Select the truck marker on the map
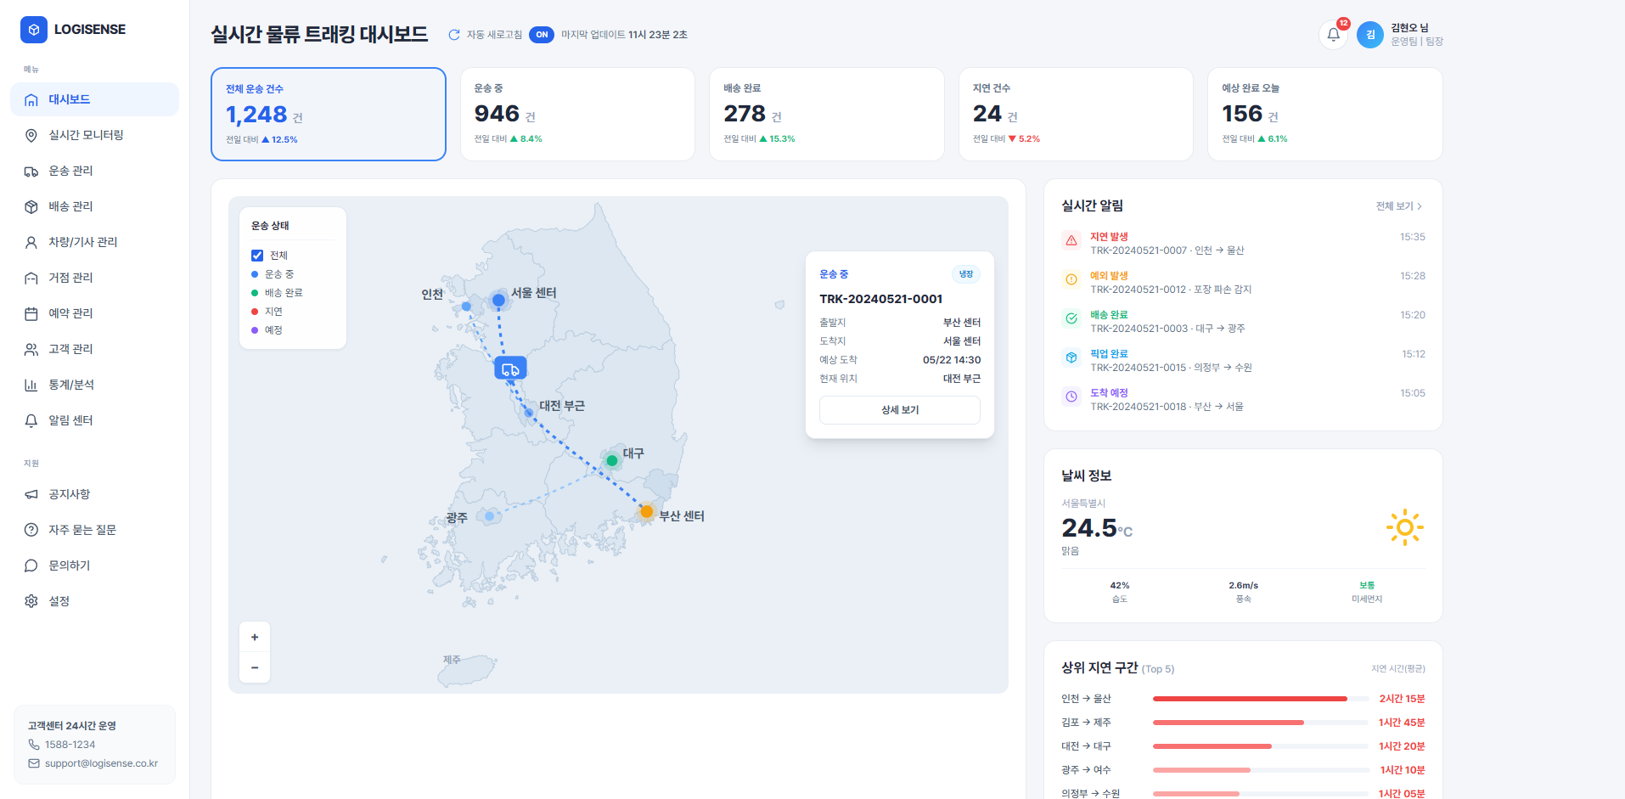 (510, 369)
